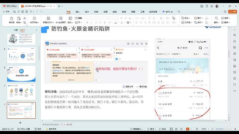The image size is (239, 134).
Task: Toggle Strikethrough formatting
Action: coord(100,22)
